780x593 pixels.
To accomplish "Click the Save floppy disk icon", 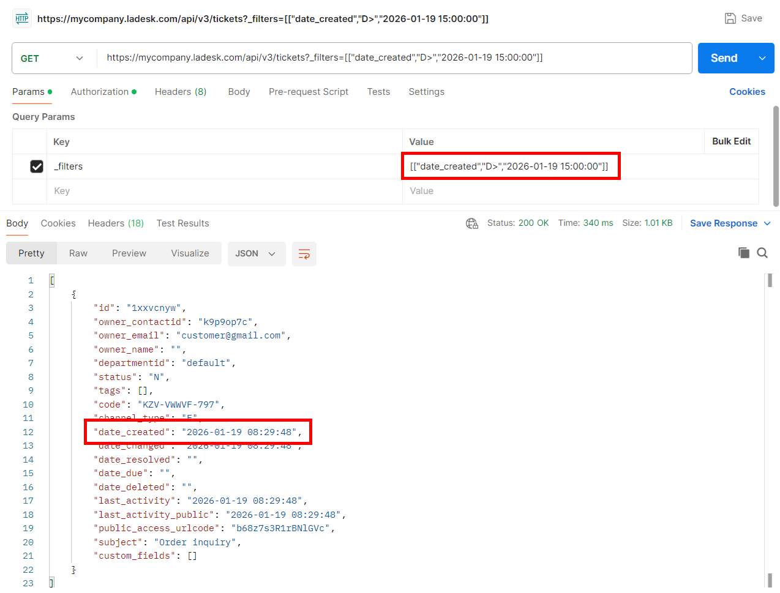I will click(x=730, y=18).
